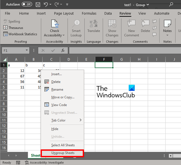Viewport: 181px width, 165px height.
Task: Open the Name Box dropdown arrow
Action: 27,50
